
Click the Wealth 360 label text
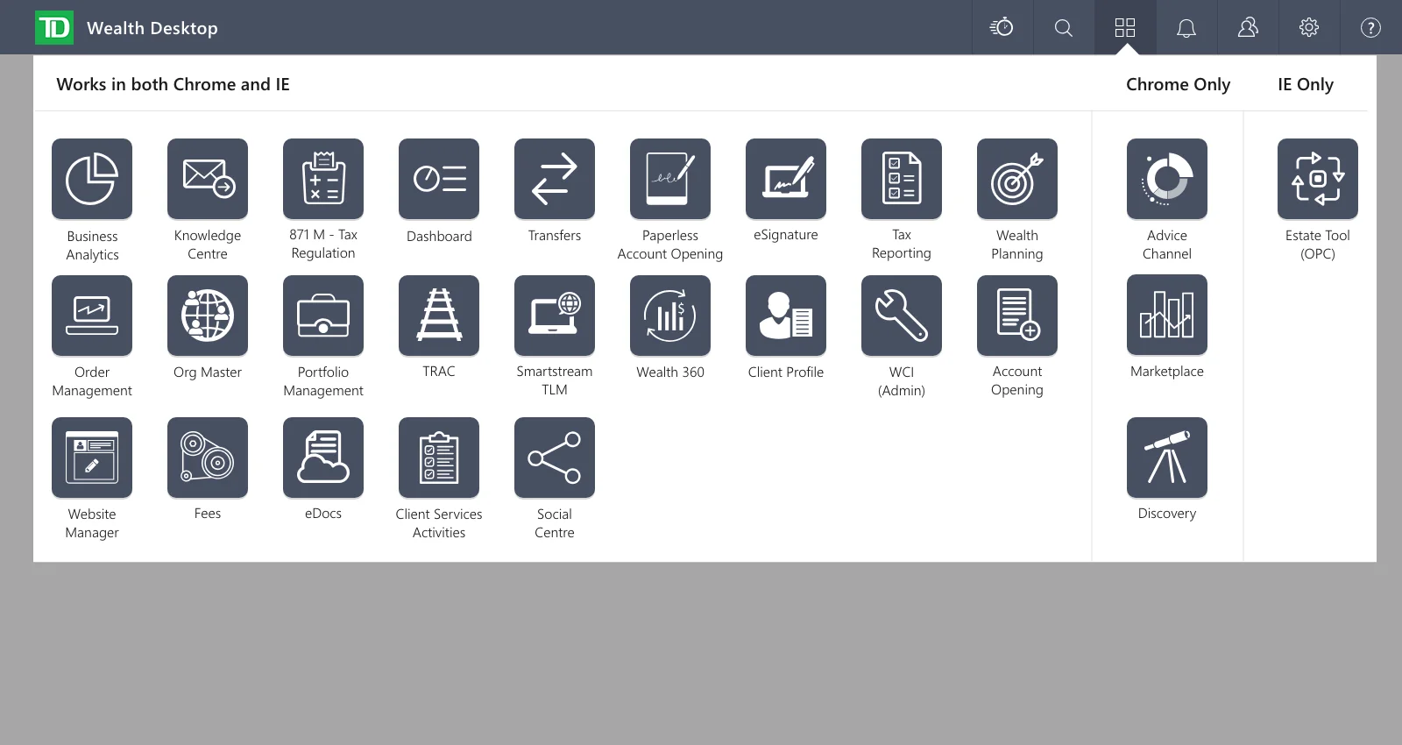670,372
